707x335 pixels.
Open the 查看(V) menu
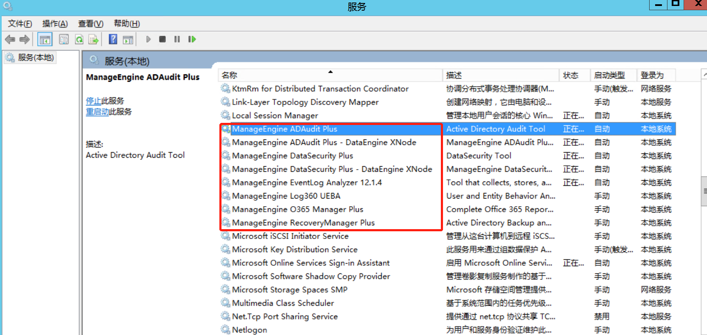91,24
